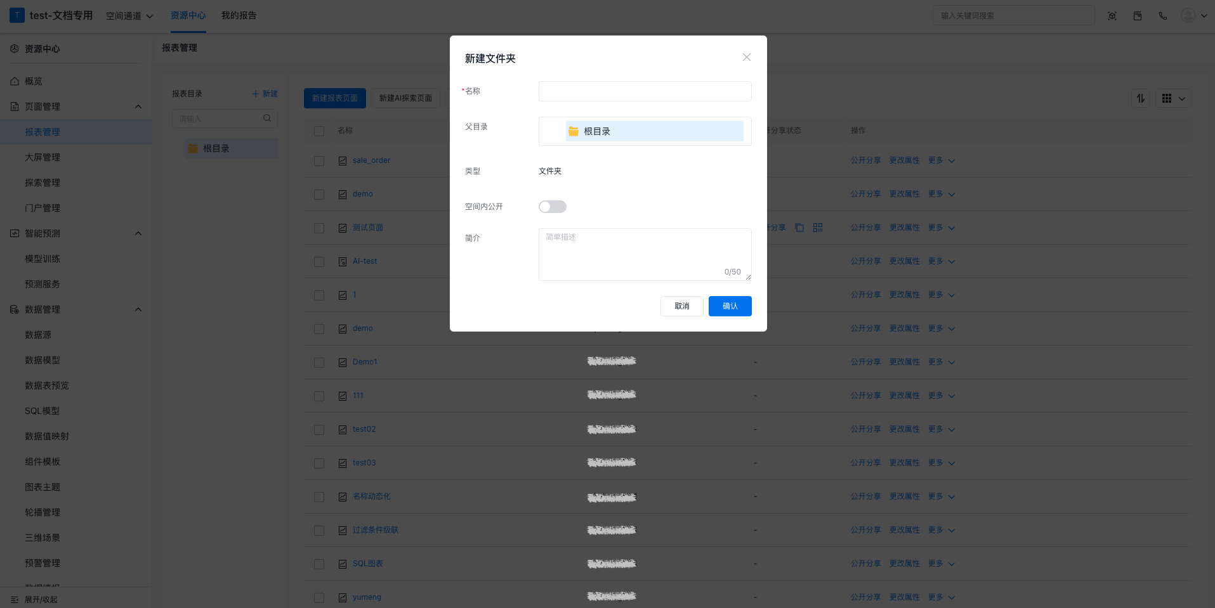
Task: Check the 名称动态化 row checkbox
Action: coord(319,497)
